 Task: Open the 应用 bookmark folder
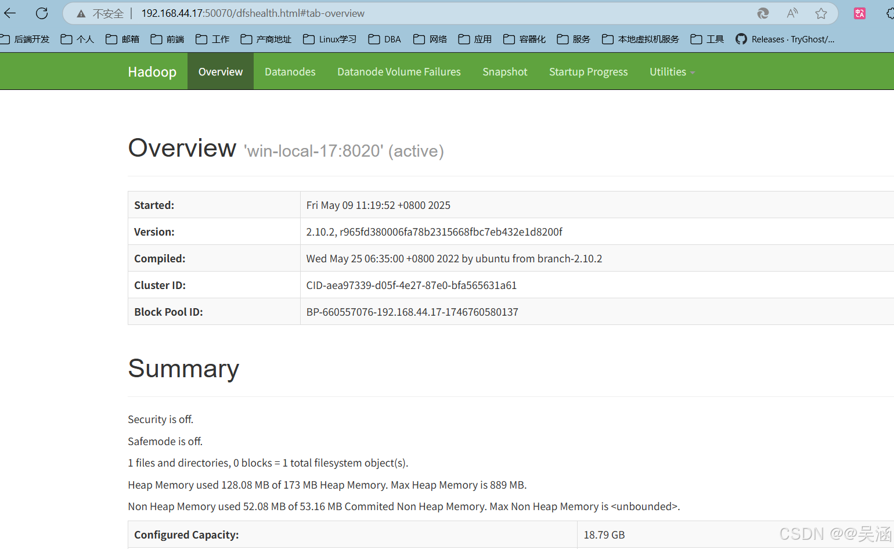tap(475, 39)
